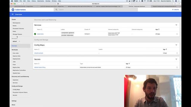191x107 pixels.
Task: Open Settings in sidebar
Action: (x=14, y=101)
